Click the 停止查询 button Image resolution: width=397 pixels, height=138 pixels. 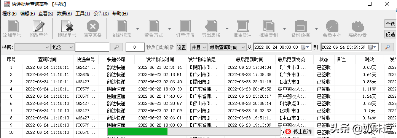tap(299, 132)
